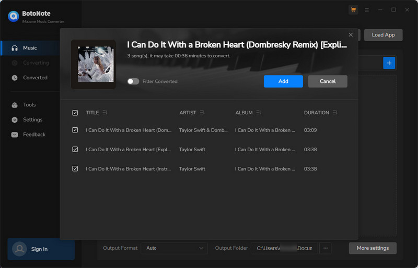Click the Cancel button
This screenshot has height=268, width=418.
click(328, 81)
